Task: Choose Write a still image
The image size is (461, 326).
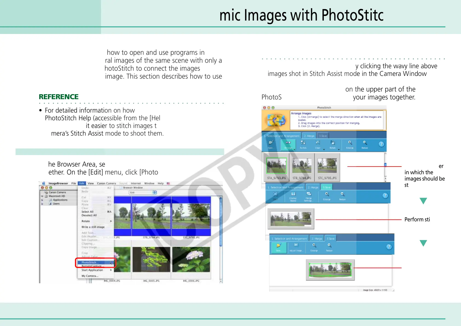Action: click(x=96, y=227)
